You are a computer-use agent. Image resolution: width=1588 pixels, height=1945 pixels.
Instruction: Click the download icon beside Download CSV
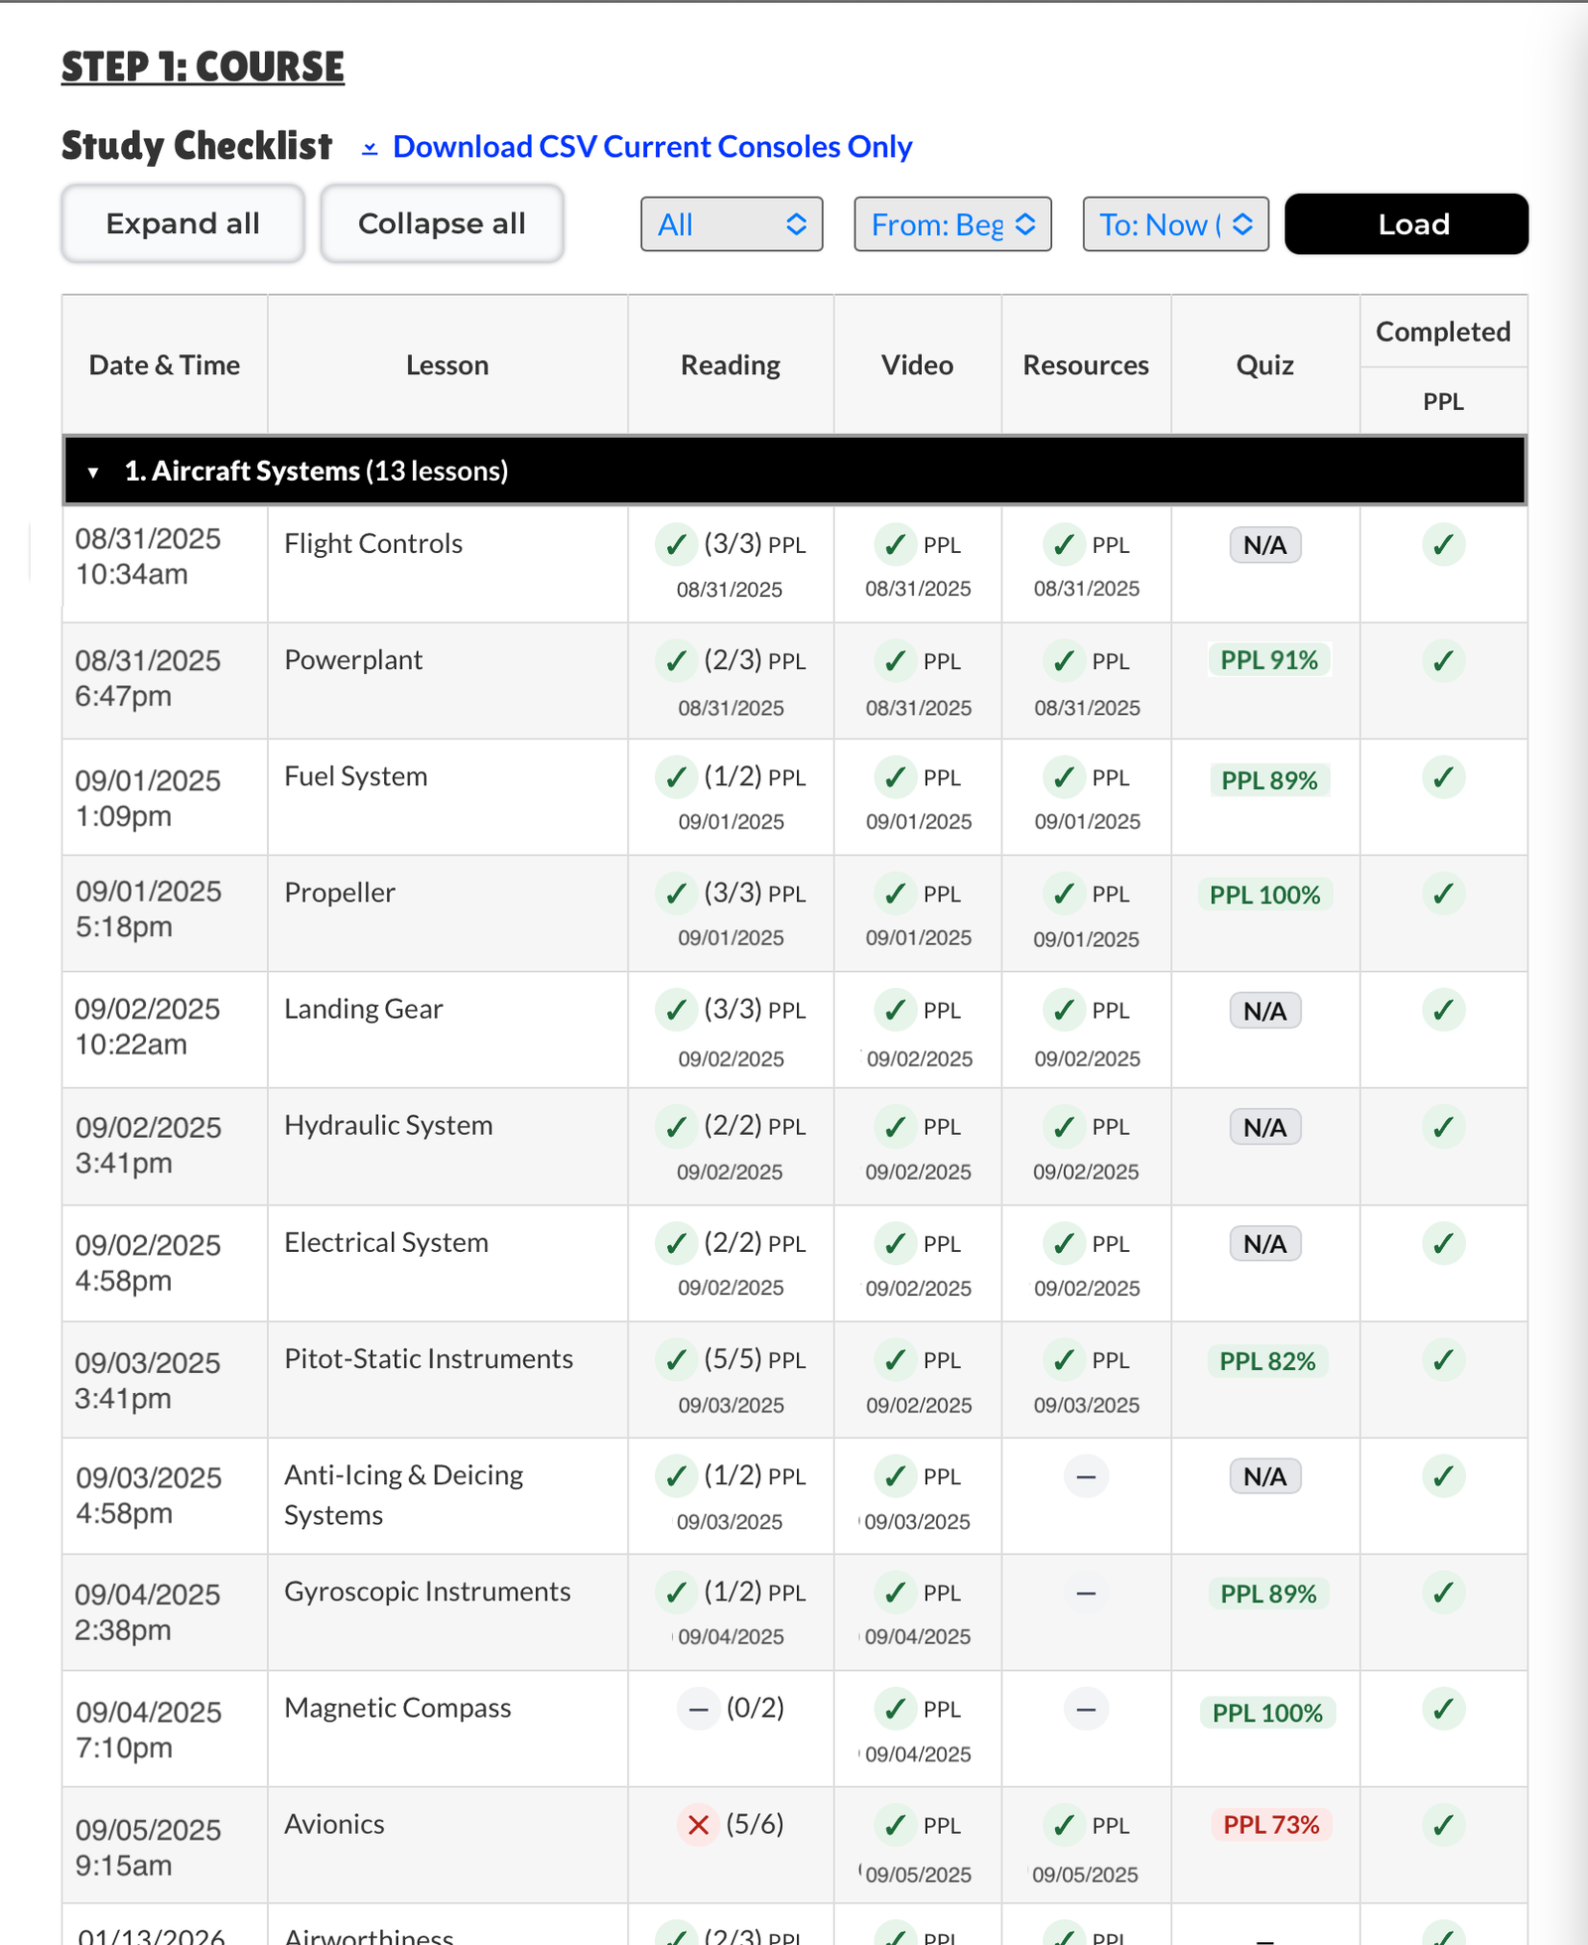pyautogui.click(x=370, y=148)
